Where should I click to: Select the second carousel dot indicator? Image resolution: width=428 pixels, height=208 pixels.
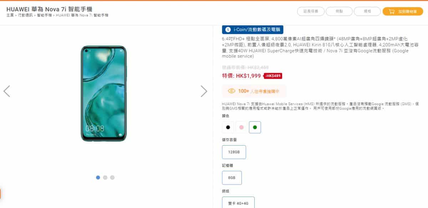point(105,177)
